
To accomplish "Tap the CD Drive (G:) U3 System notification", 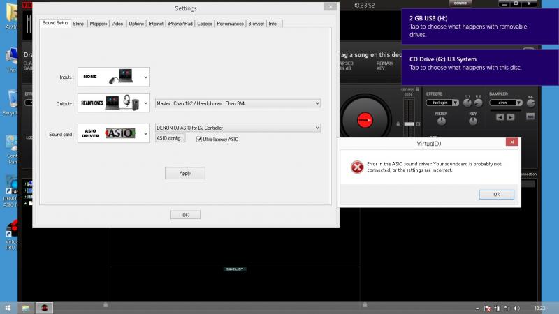I will pyautogui.click(x=480, y=67).
